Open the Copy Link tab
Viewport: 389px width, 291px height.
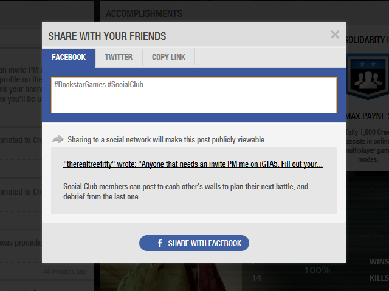pyautogui.click(x=169, y=58)
